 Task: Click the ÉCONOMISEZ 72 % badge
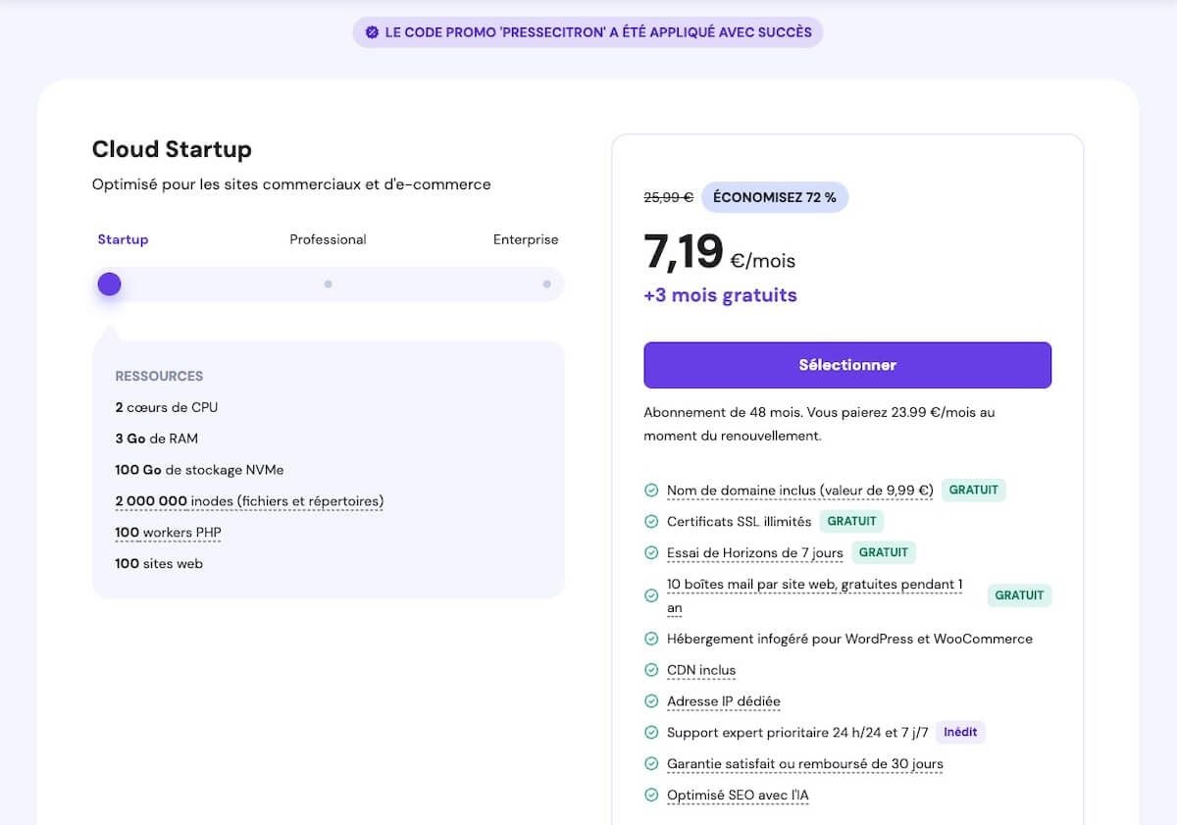774,197
